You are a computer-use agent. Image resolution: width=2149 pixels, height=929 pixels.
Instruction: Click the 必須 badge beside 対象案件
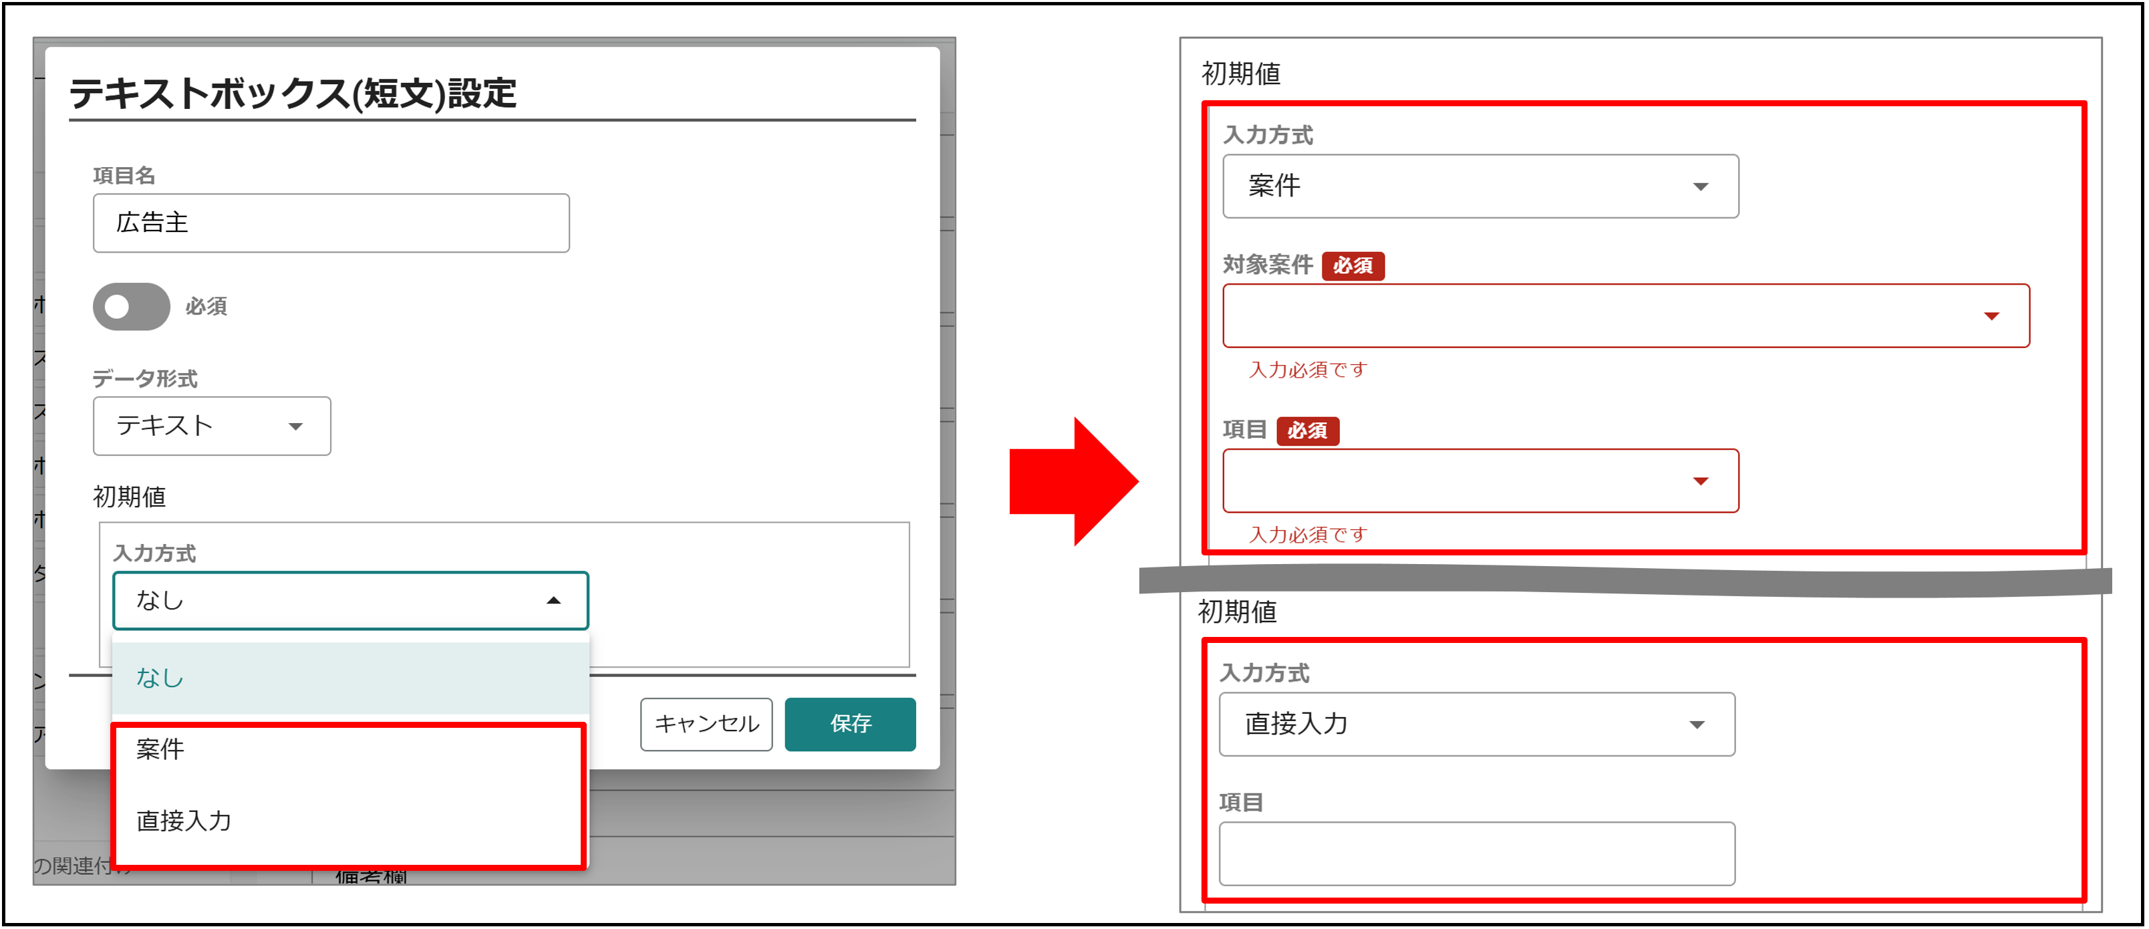(x=1353, y=265)
